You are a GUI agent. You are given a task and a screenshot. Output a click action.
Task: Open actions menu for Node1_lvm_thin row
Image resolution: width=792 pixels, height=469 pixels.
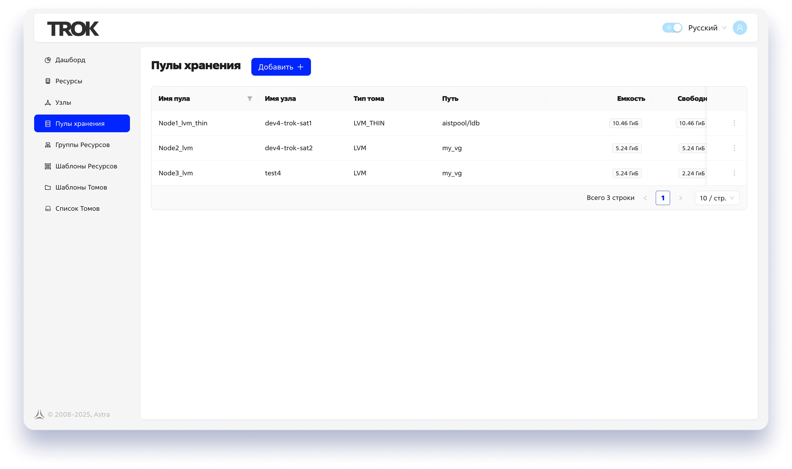click(734, 123)
